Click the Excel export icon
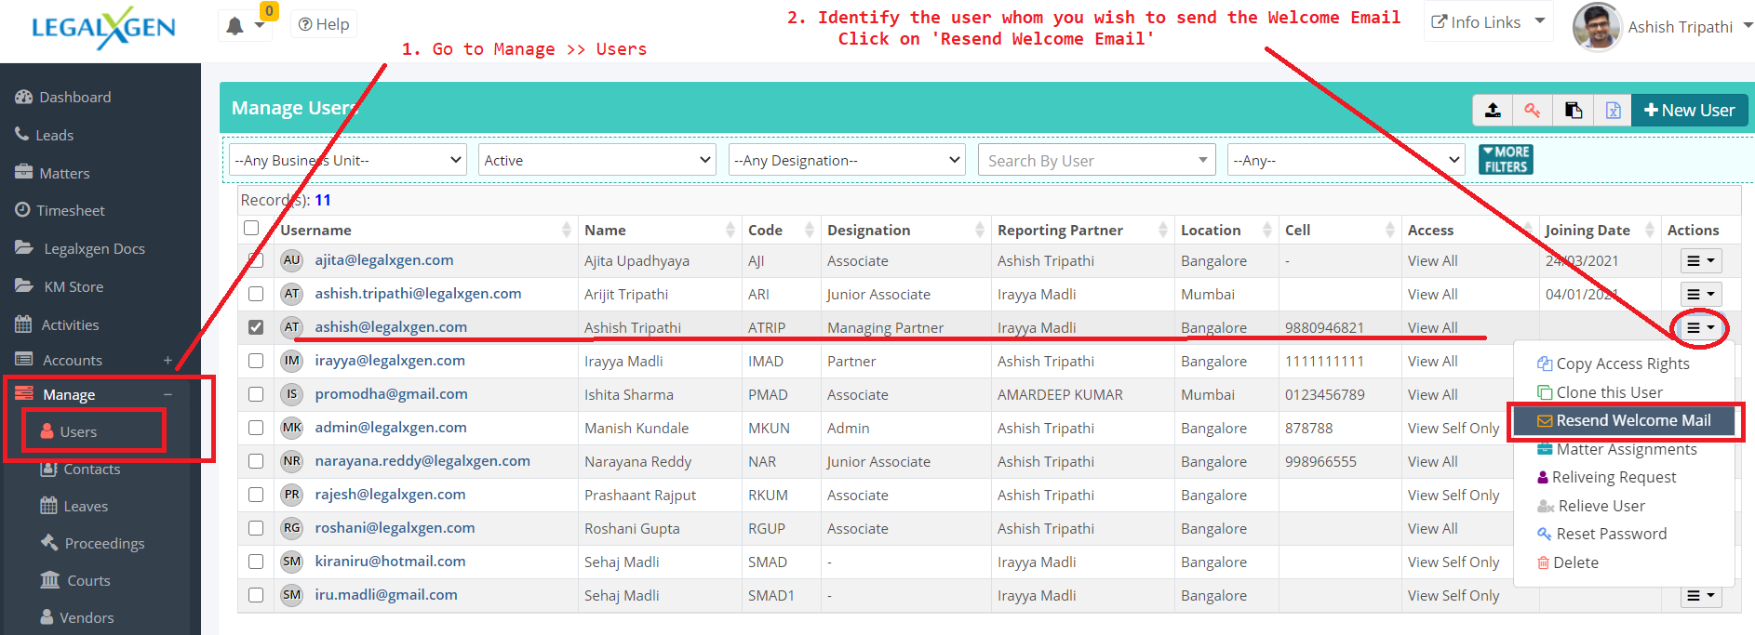 click(x=1614, y=111)
